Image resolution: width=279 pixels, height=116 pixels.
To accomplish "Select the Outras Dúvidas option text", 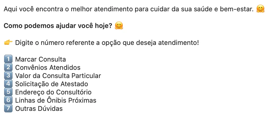I will click(x=39, y=109).
